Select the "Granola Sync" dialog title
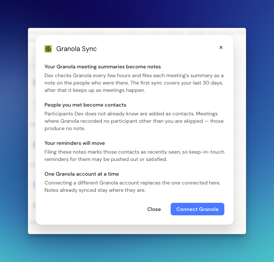This screenshot has height=262, width=274. click(76, 49)
